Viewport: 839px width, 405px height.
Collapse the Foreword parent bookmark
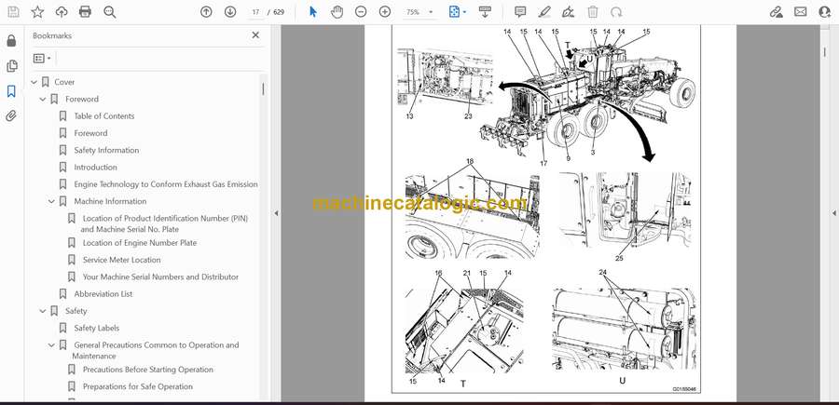point(43,100)
